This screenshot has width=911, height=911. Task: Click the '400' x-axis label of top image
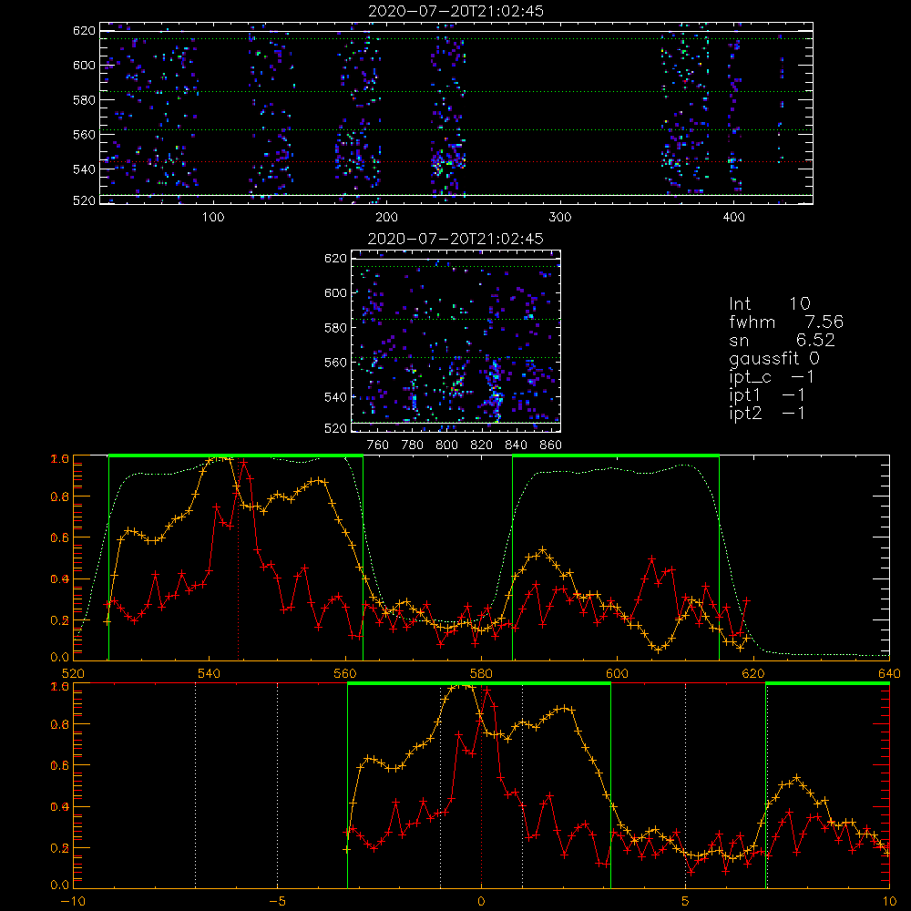click(x=733, y=218)
